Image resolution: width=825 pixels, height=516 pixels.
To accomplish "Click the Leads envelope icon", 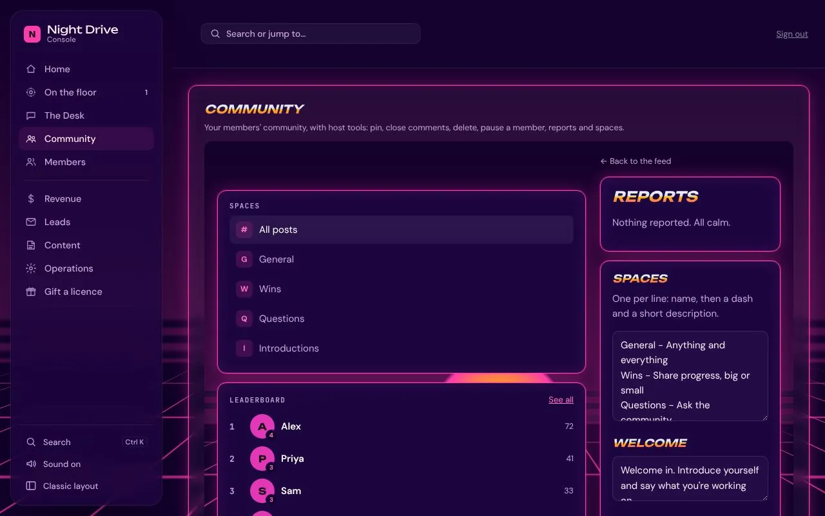I will coord(31,222).
